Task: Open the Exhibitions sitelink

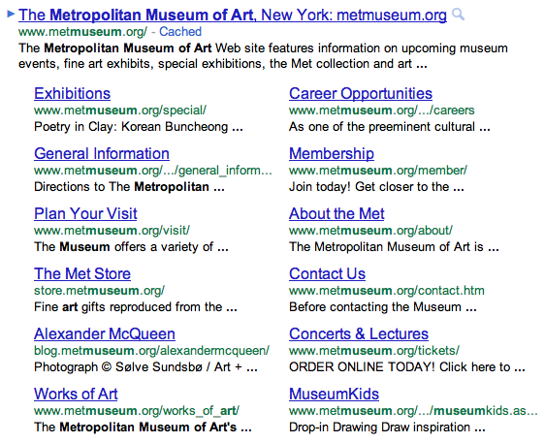Action: point(73,93)
